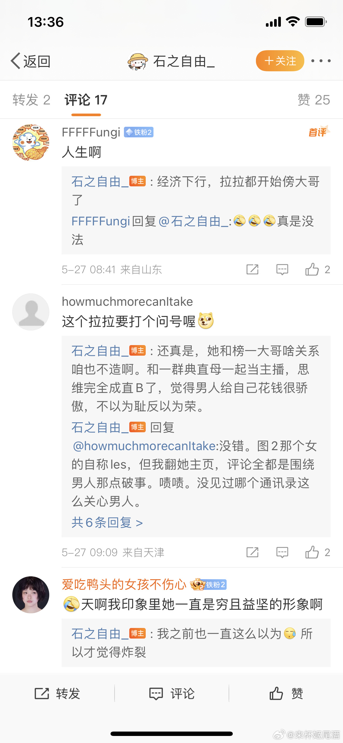Open 爱吃鸭头的女孩不伤心 username link

(x=124, y=585)
